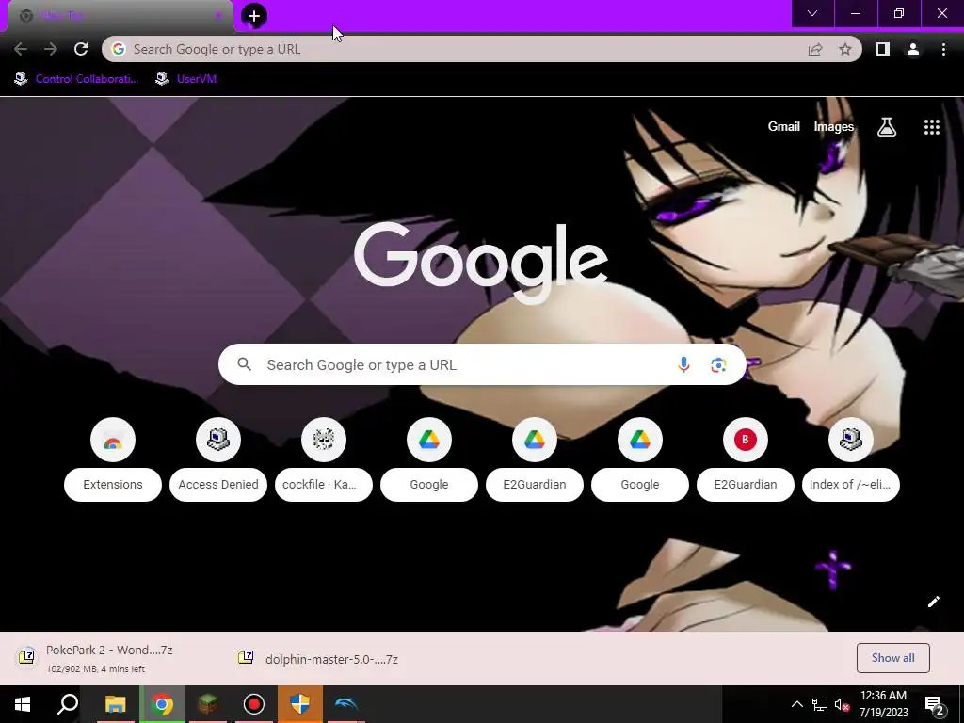This screenshot has width=964, height=723.
Task: Open E2Guardian shortcut with red B
Action: [746, 459]
